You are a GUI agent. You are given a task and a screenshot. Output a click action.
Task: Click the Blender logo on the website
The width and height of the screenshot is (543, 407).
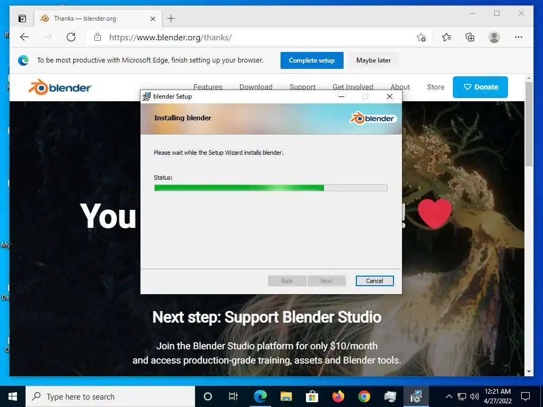pos(60,87)
